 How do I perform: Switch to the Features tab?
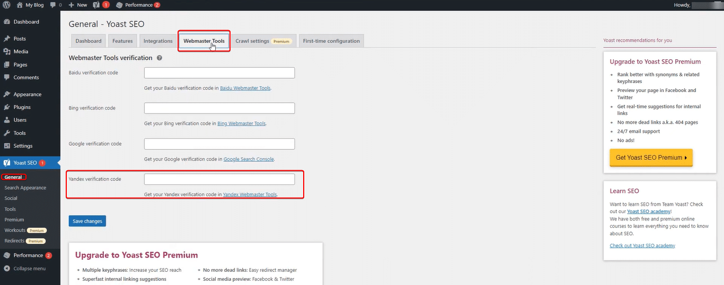[x=122, y=41]
